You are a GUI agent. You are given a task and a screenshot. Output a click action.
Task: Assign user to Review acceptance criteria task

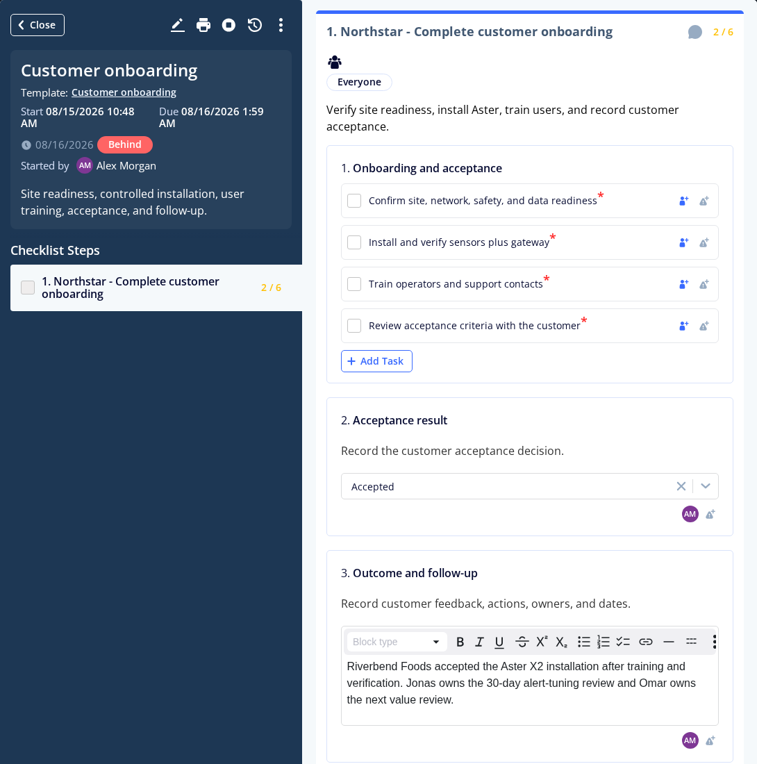[x=683, y=326]
